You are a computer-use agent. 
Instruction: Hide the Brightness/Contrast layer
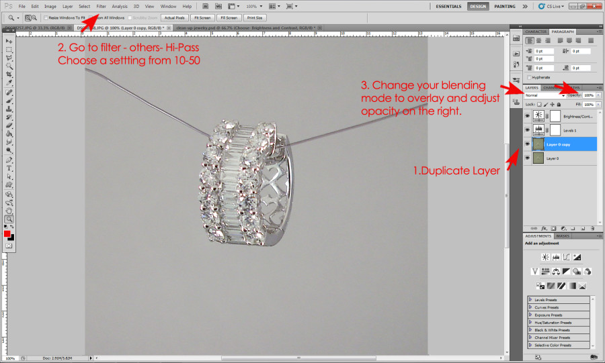[527, 116]
